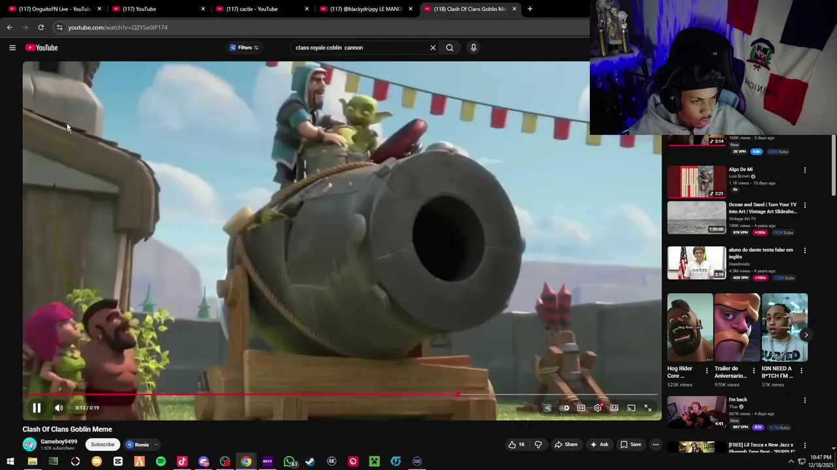This screenshot has height=470, width=837.
Task: Start voice search with the microphone icon
Action: [473, 48]
